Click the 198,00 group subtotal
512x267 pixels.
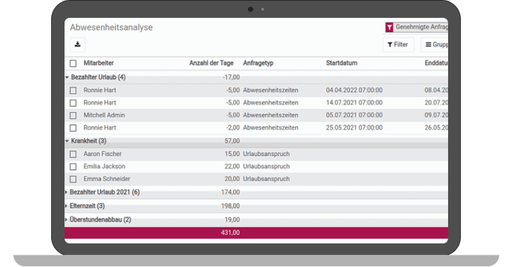pyautogui.click(x=231, y=206)
